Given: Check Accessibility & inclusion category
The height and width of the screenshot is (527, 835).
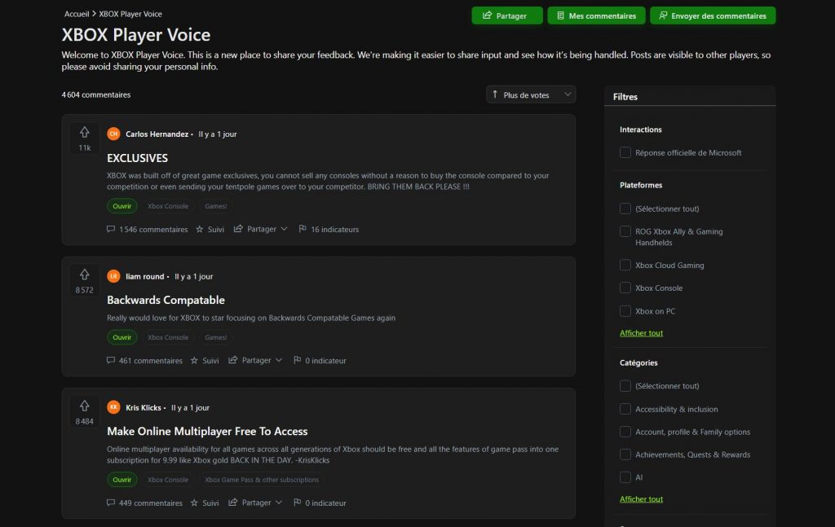Looking at the screenshot, I should pyautogui.click(x=625, y=409).
